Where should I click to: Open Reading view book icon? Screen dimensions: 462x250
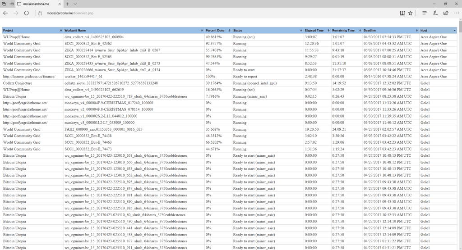(402, 13)
